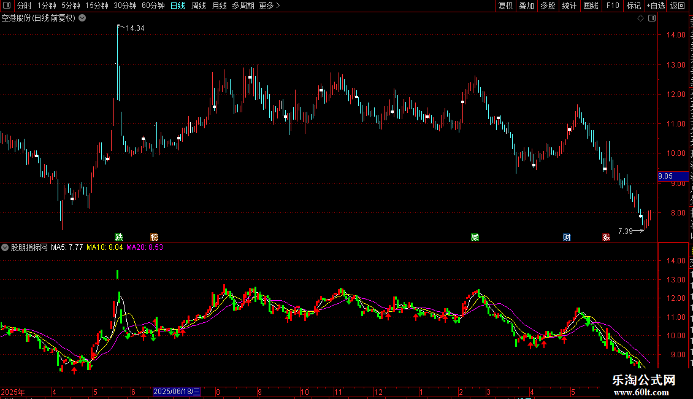Click the 复权 button
This screenshot has width=693, height=399.
click(x=505, y=6)
